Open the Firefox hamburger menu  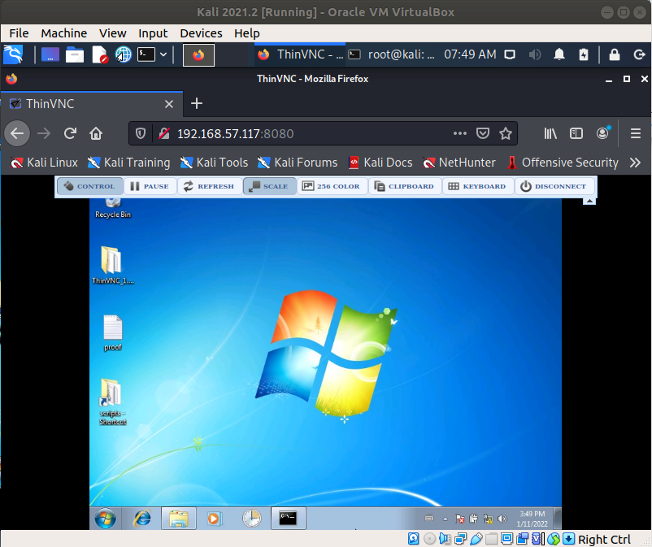click(x=636, y=133)
